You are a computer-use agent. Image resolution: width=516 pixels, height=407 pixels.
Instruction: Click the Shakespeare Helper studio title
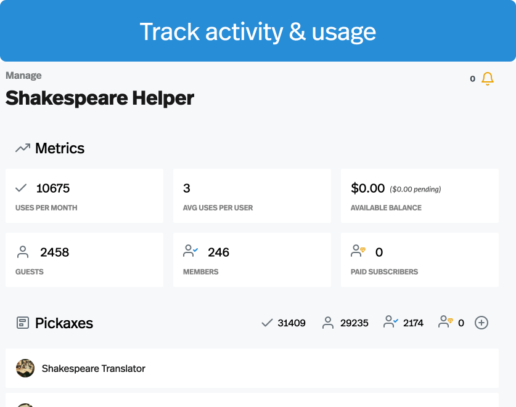[x=100, y=98]
